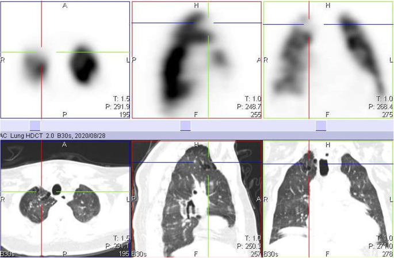Activate the coronal CT lung viewport

click(328, 199)
